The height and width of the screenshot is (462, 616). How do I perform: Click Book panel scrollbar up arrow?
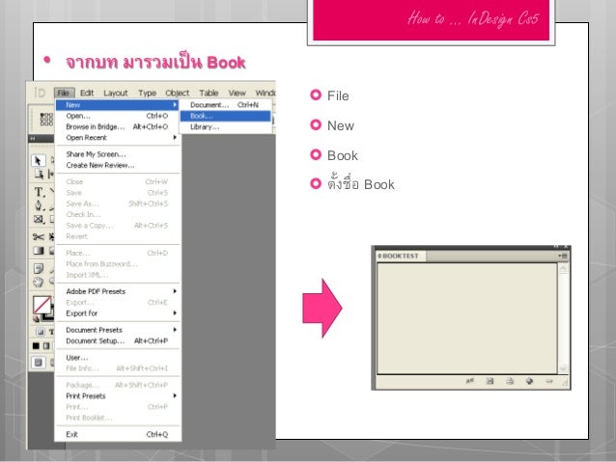point(563,268)
